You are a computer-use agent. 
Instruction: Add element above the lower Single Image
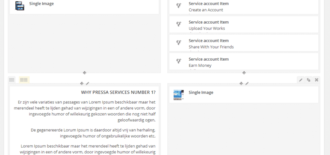pos(241,83)
